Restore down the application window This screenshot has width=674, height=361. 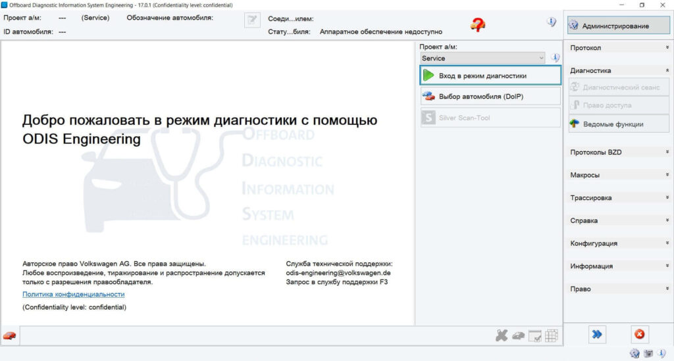[x=642, y=5]
